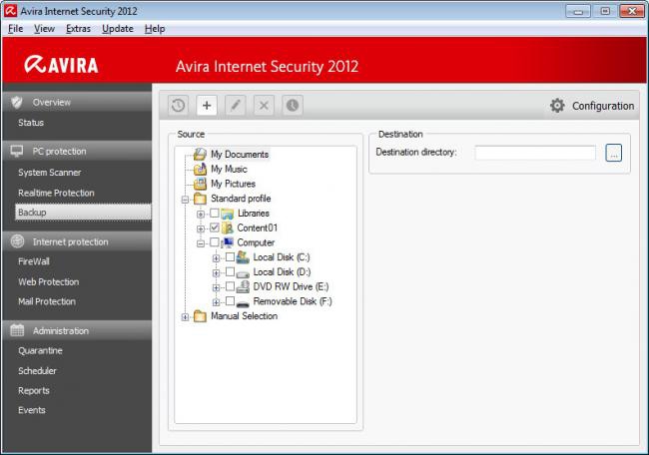Open Mail Protection in the sidebar
The height and width of the screenshot is (455, 649).
47,301
